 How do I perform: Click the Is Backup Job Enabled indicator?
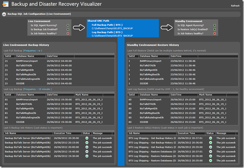[67, 30]
